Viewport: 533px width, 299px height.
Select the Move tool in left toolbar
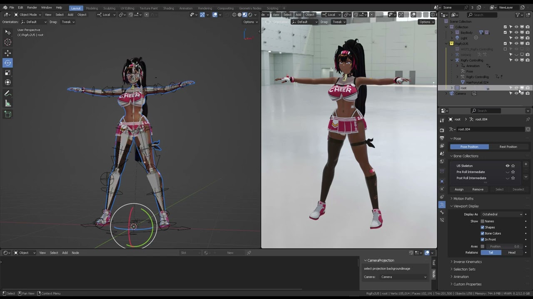click(x=8, y=53)
